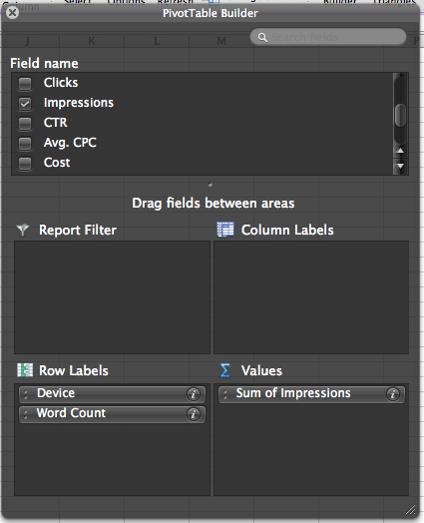The image size is (424, 523).
Task: Check the CTR field checkbox
Action: [x=25, y=124]
